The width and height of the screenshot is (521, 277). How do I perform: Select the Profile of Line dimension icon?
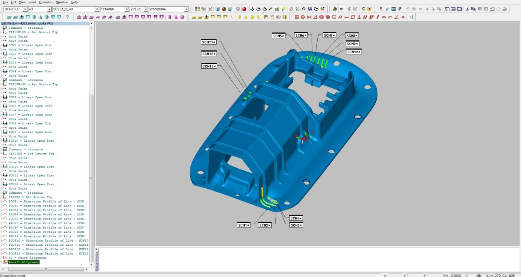click(390, 17)
